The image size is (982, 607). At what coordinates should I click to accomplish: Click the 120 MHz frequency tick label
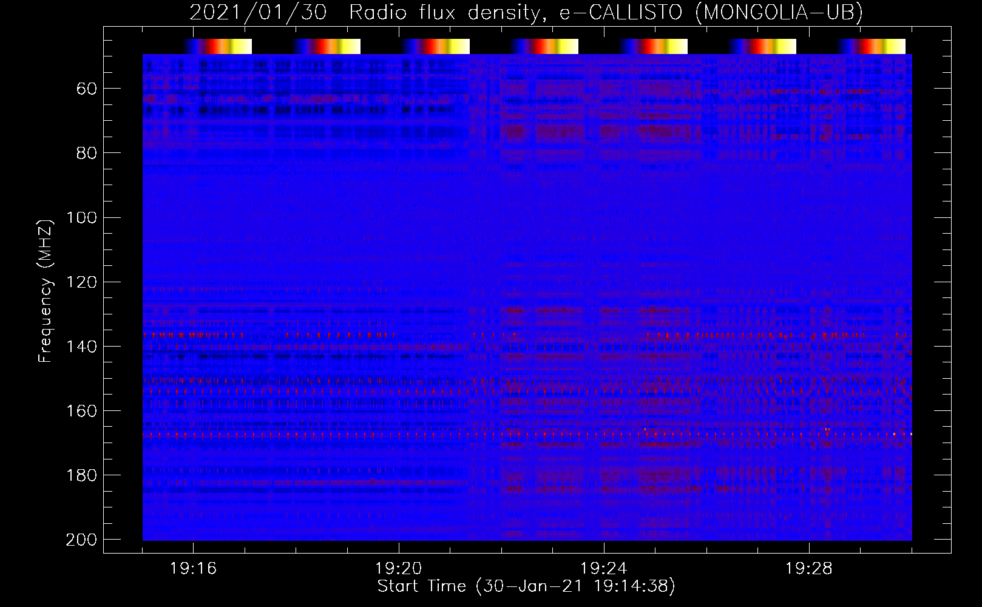pos(81,282)
